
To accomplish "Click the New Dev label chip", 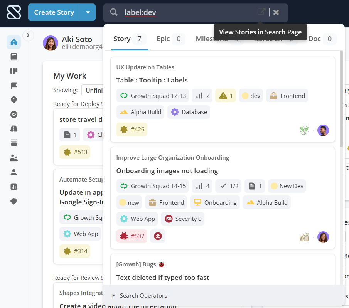I will tap(287, 186).
